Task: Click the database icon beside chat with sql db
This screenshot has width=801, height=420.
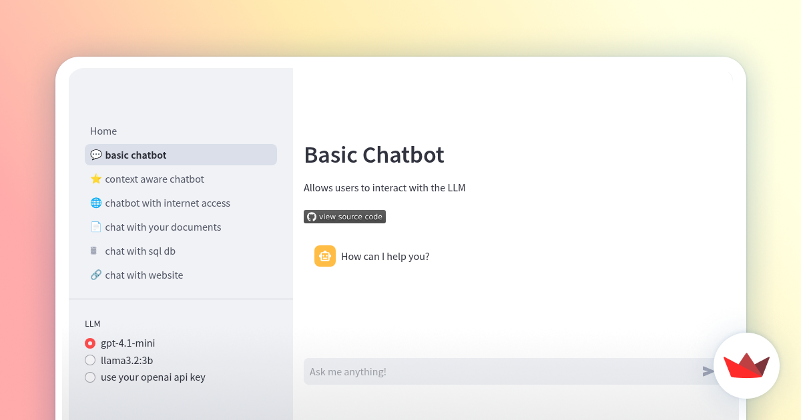Action: (x=94, y=251)
